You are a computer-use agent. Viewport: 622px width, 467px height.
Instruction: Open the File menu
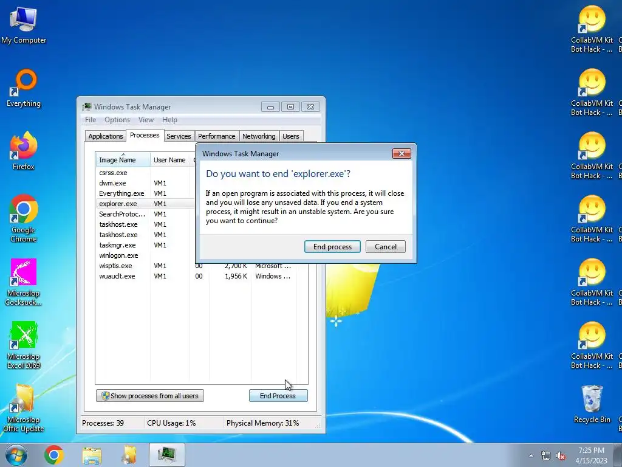[x=91, y=120]
